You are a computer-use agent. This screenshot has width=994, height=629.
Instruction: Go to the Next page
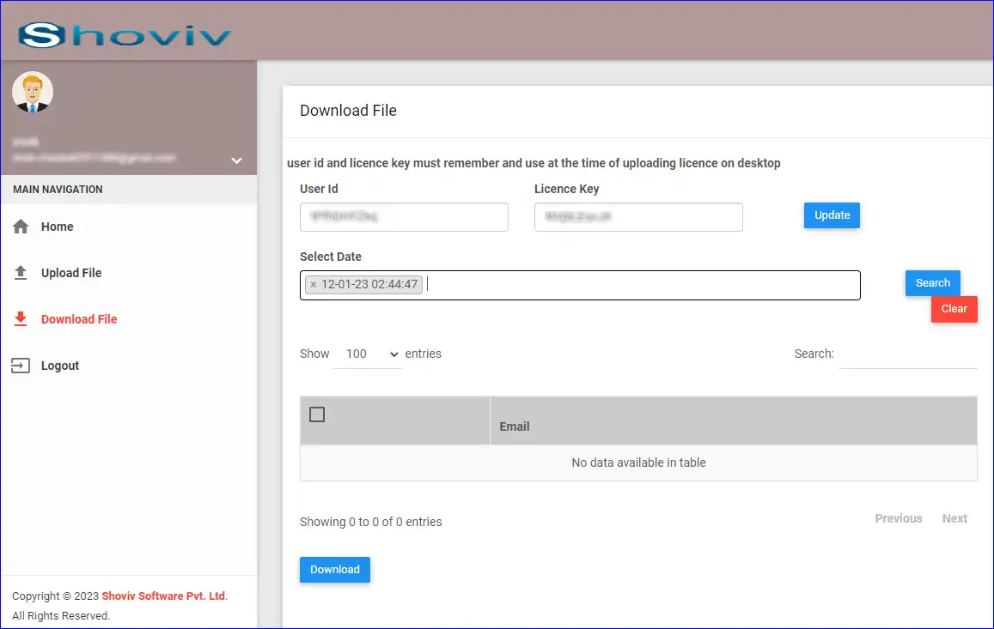click(954, 518)
